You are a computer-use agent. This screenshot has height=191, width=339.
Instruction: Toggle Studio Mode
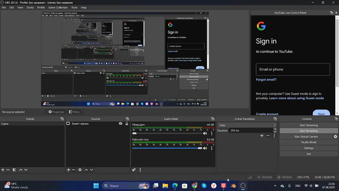click(309, 142)
